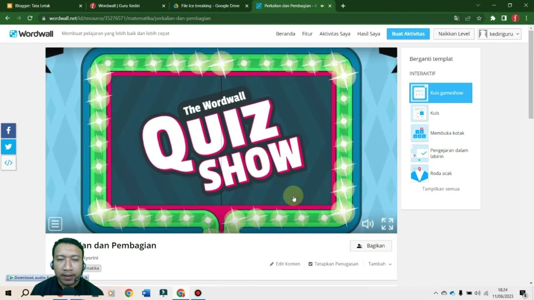
Task: Open the Chrome extensions puzzle icon
Action: click(493, 18)
